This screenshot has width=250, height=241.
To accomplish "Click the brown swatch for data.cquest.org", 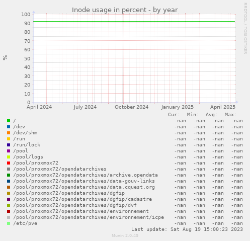I will coord(9,187).
